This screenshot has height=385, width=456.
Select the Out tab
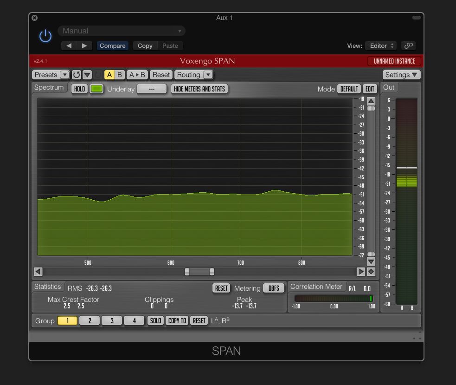click(389, 87)
